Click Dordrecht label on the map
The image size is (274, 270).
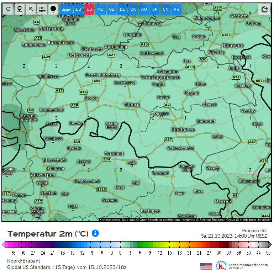point(79,55)
